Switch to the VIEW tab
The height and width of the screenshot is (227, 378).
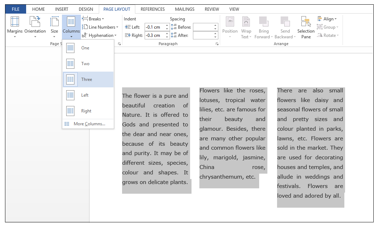tap(234, 9)
